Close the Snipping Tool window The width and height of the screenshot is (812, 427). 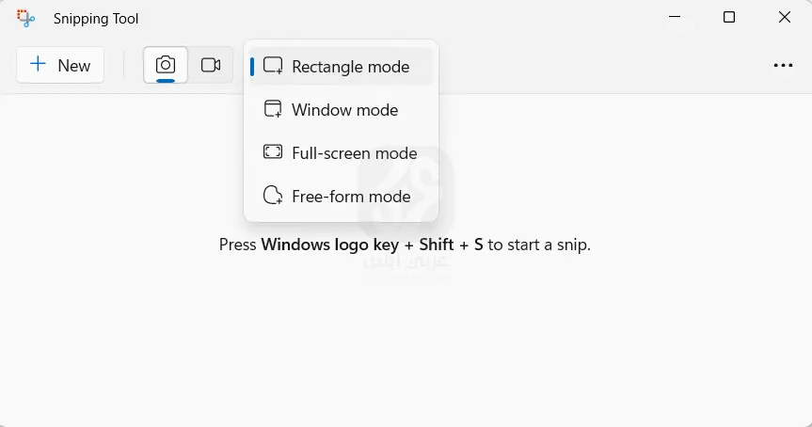click(x=784, y=18)
